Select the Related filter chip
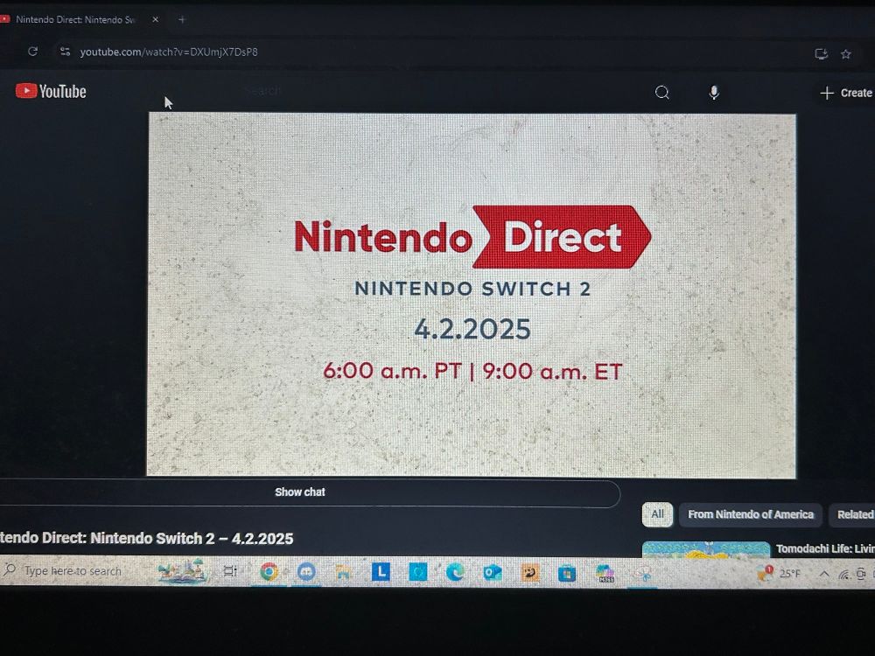This screenshot has height=656, width=875. coord(854,514)
